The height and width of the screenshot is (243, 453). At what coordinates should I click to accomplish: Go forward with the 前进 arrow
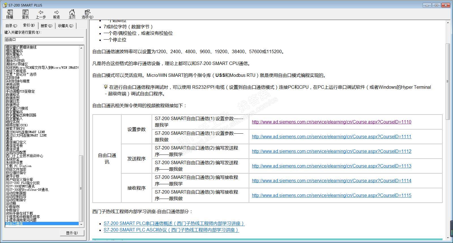(57, 14)
